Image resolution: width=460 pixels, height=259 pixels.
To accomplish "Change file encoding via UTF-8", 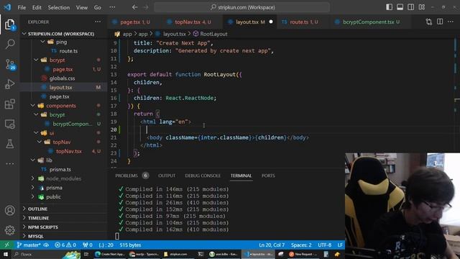I will pos(324,245).
